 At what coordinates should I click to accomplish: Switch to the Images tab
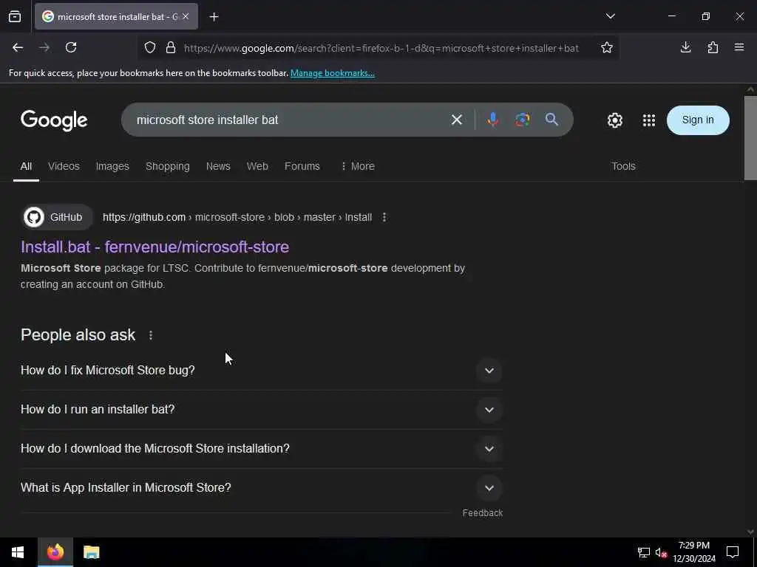coord(112,166)
